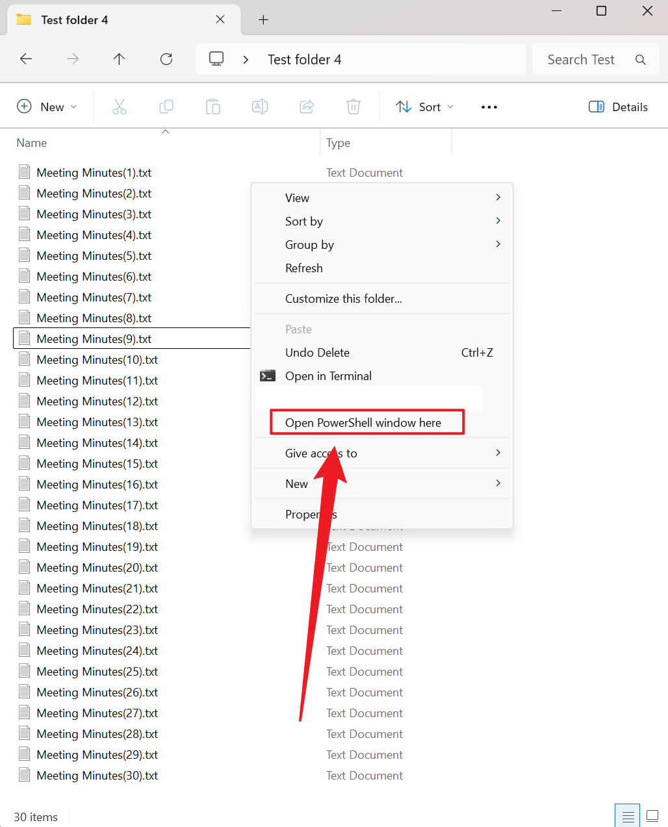Select the Meeting Minutes(5).txt file

[94, 256]
